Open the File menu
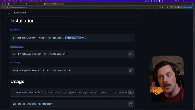Viewport: 195px width, 110px height. pyautogui.click(x=10, y=1)
